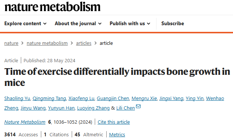Go to the nature breadcrumb link
Image resolution: width=233 pixels, height=140 pixels.
pos(11,43)
